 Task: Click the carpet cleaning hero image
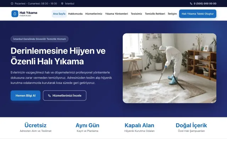coord(170,68)
